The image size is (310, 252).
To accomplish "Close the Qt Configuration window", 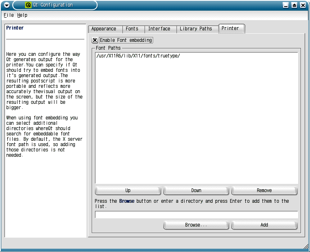I will 303,5.
